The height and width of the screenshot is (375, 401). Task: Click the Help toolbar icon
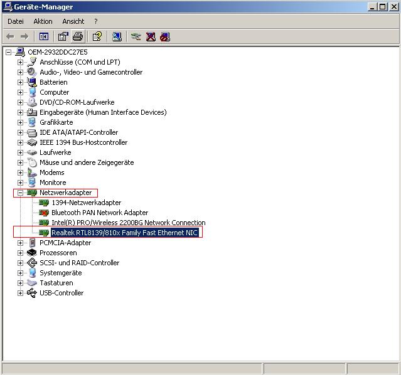pyautogui.click(x=97, y=37)
